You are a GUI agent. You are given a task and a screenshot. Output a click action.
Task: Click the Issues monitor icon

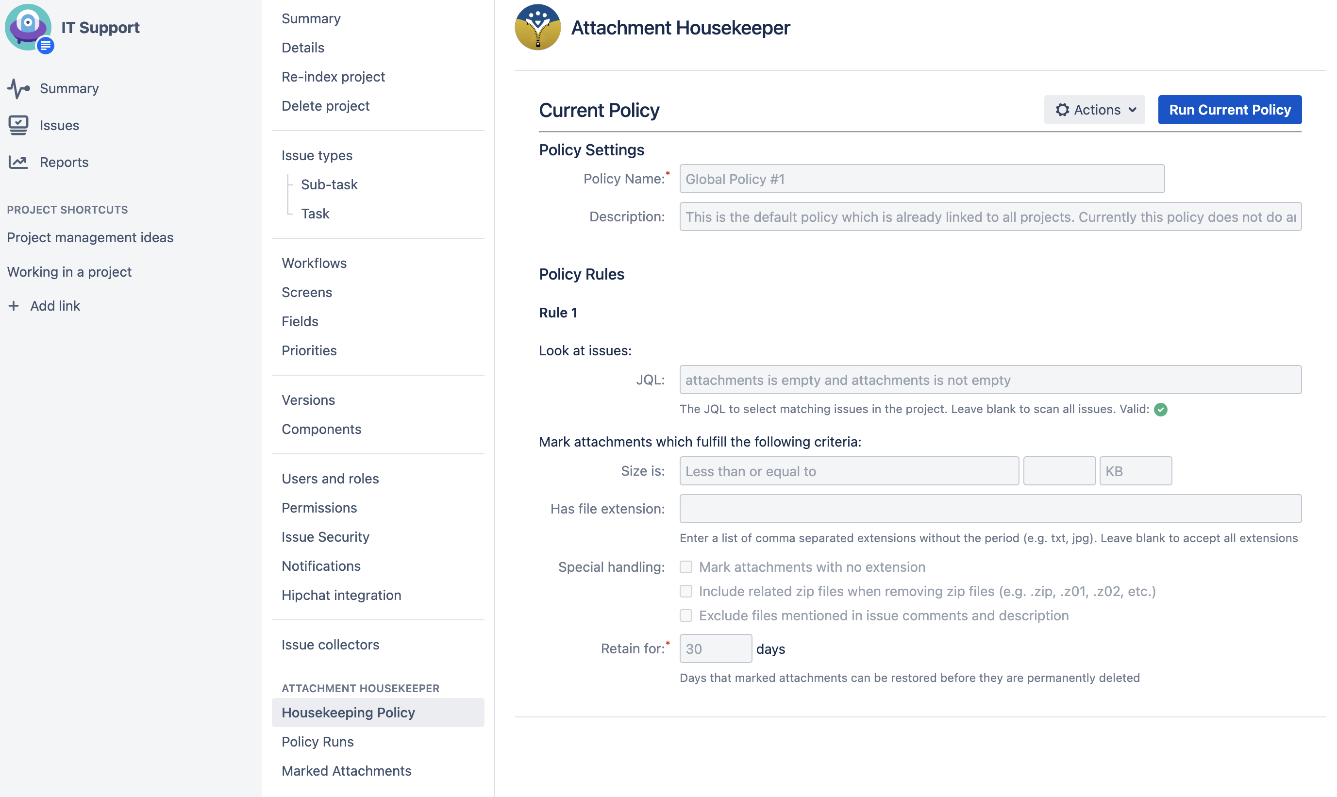click(x=18, y=125)
